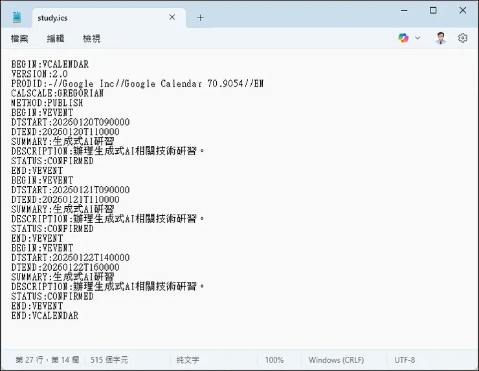Screen dimensions: 479x371
Task: Click the DTEND:20260122T160000 line
Action: click(65, 268)
